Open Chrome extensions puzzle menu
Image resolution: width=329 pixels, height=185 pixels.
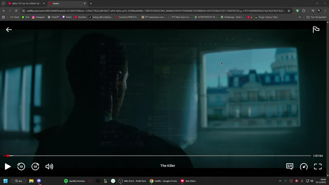[304, 11]
